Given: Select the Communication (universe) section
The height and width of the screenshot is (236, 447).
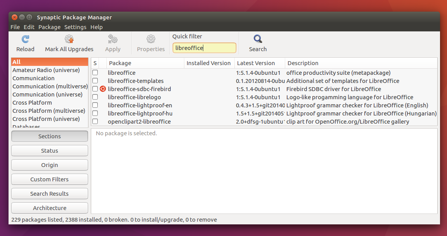Looking at the screenshot, I should pos(45,94).
